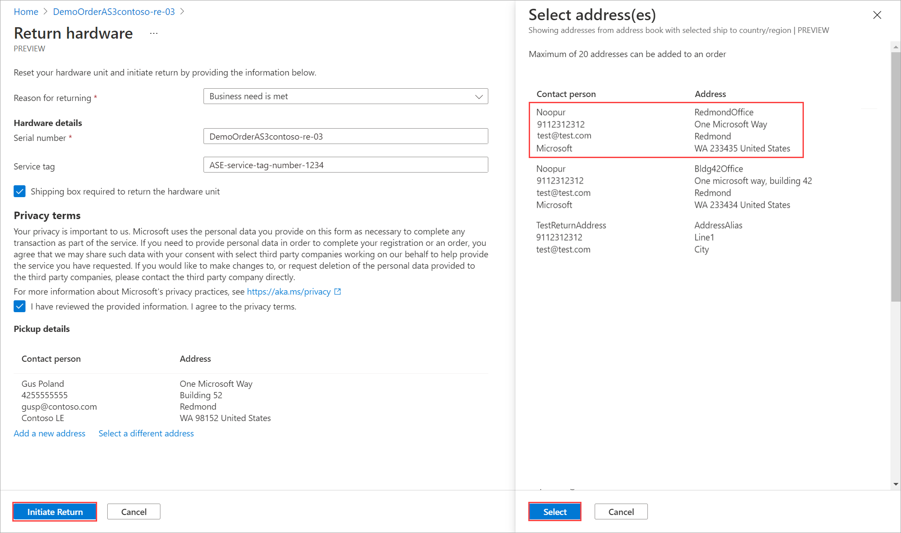Check the privacy terms agreement checkbox
Image resolution: width=901 pixels, height=533 pixels.
tap(19, 306)
